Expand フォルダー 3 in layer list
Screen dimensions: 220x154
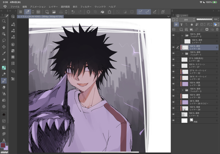tap(183, 90)
